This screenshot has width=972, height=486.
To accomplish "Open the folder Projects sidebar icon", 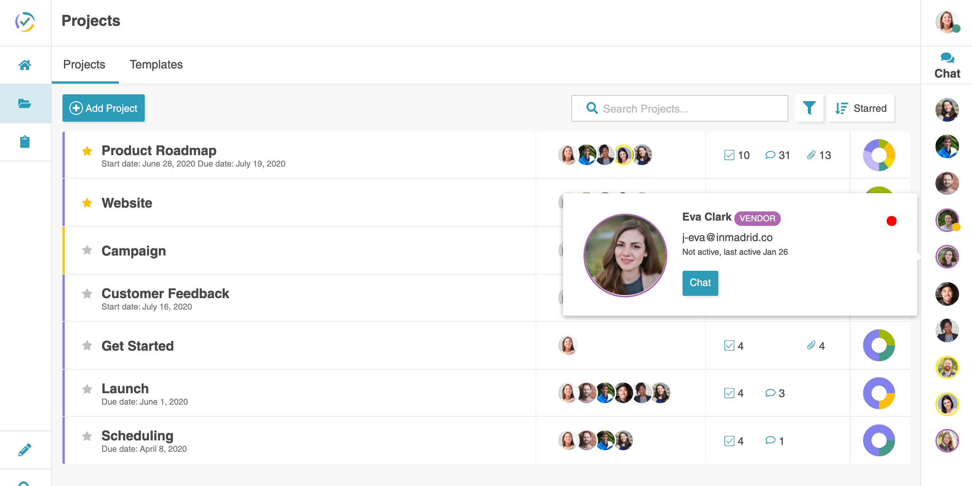I will point(25,103).
